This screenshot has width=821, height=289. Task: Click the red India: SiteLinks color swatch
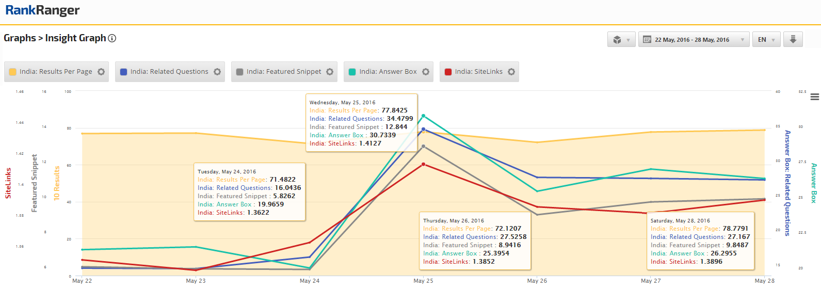[x=448, y=72]
